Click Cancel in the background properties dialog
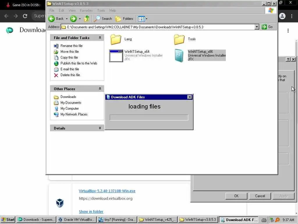 (260, 196)
